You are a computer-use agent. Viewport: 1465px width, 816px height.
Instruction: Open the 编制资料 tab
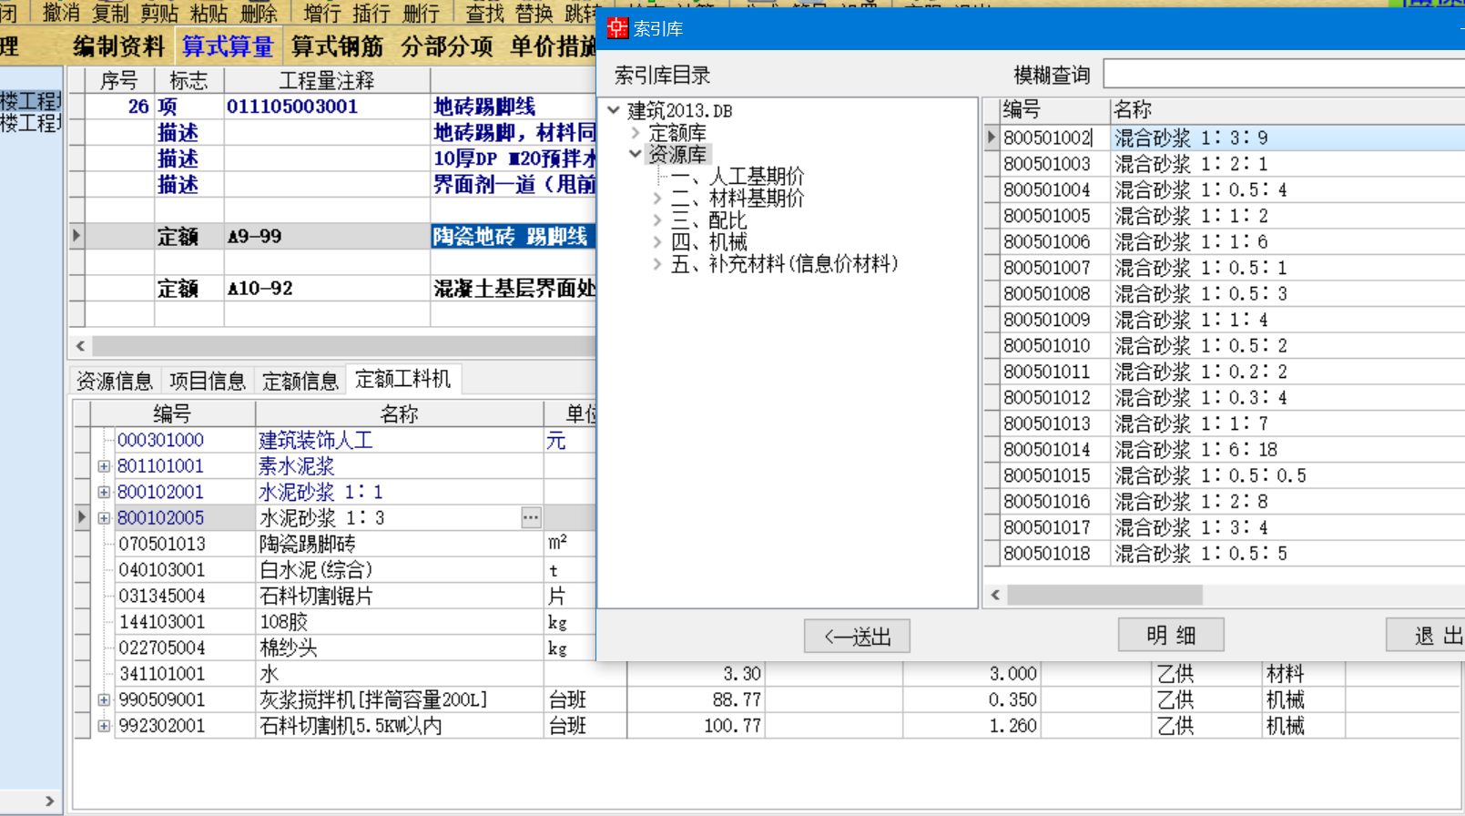(x=118, y=46)
